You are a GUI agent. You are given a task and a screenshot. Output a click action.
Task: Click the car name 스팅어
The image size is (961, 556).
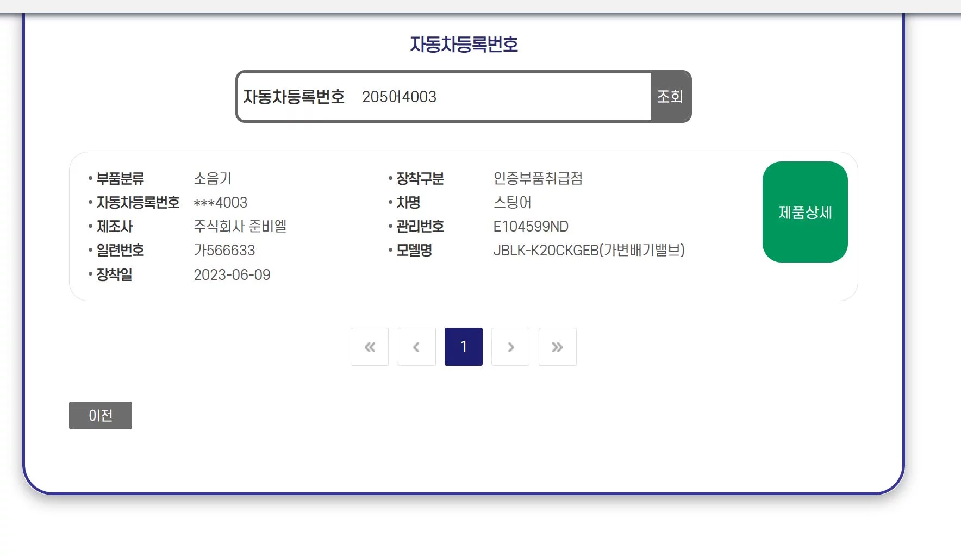(x=512, y=203)
